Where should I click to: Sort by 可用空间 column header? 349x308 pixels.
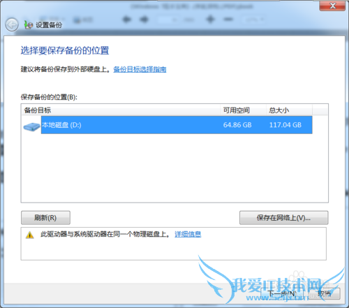tap(243, 110)
